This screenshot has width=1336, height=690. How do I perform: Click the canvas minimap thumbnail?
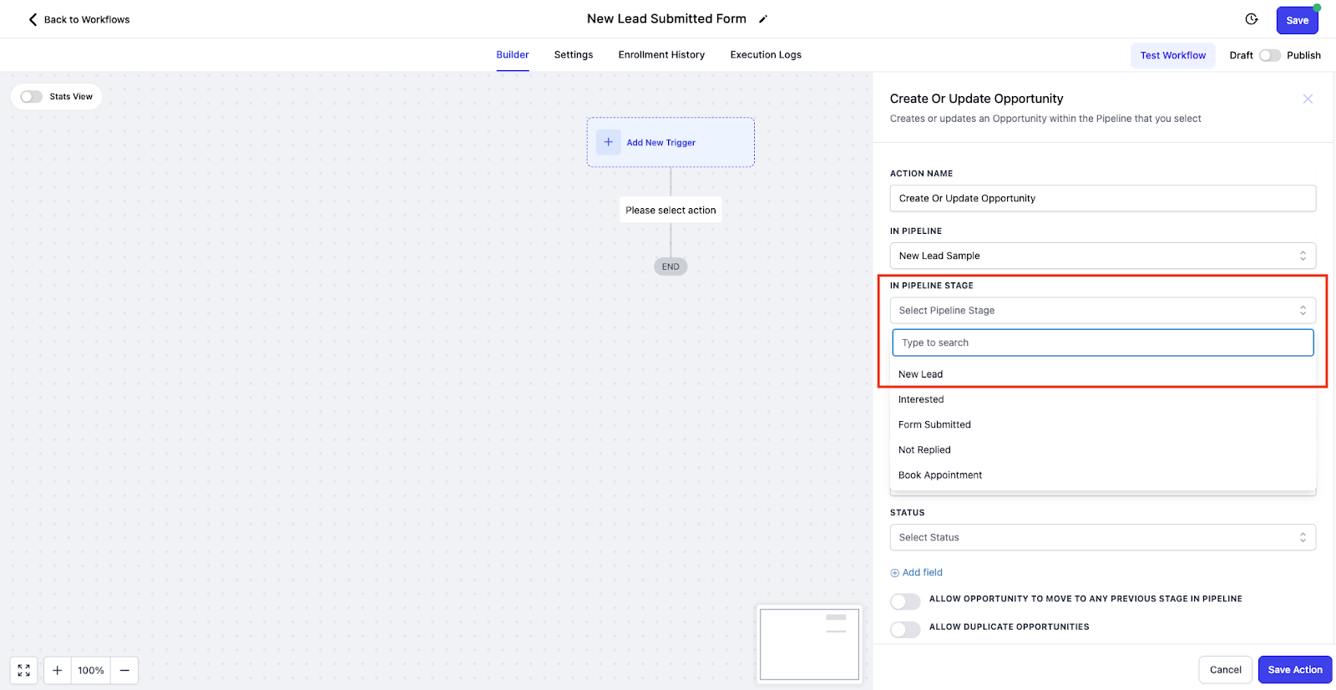[x=809, y=644]
